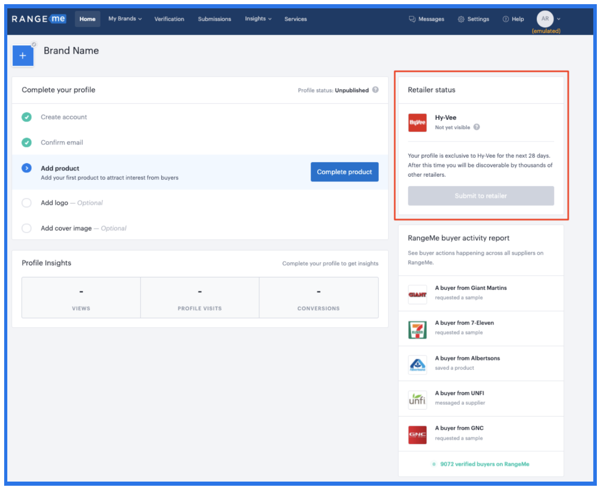Image resolution: width=601 pixels, height=492 pixels.
Task: Expand the Insights dropdown
Action: click(x=258, y=19)
